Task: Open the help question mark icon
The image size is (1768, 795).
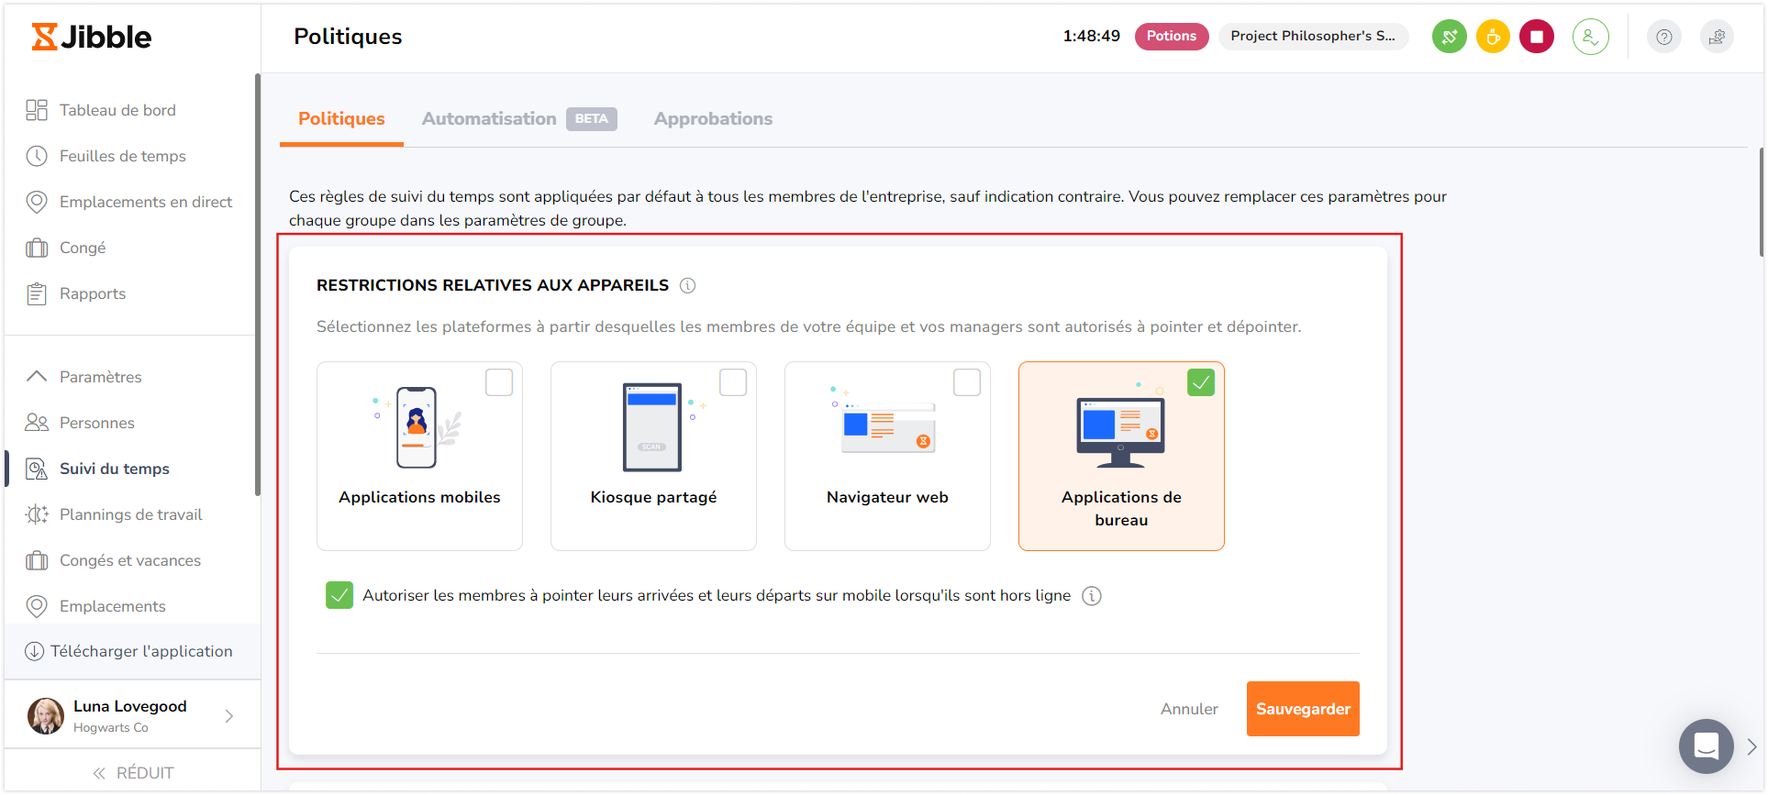Action: [x=1663, y=37]
